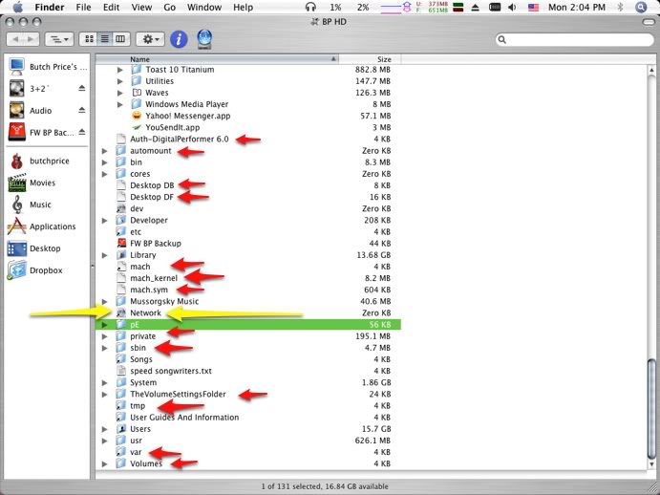660x495 pixels.
Task: Select Butch Price's computer in sidebar
Action: coord(49,67)
